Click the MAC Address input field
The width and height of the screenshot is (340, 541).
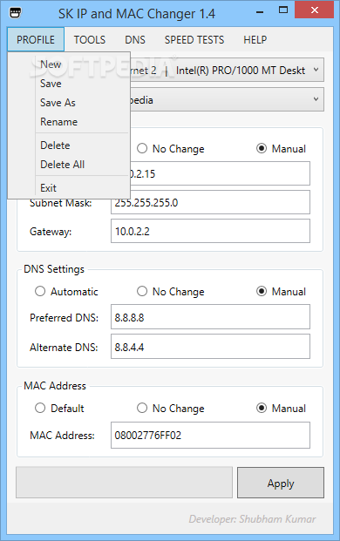click(x=210, y=435)
